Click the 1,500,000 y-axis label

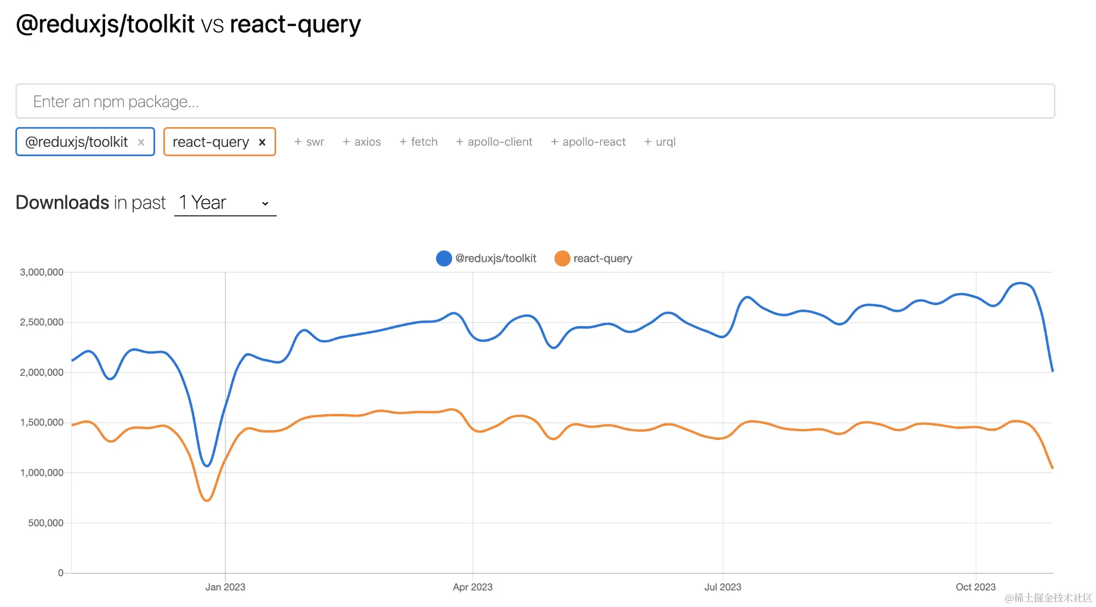[x=42, y=422]
